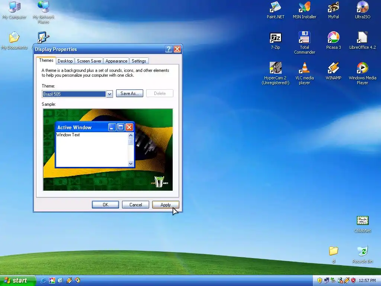Click Cancel in Display Properties
Screen dimensions: 381x286
[x=135, y=205]
